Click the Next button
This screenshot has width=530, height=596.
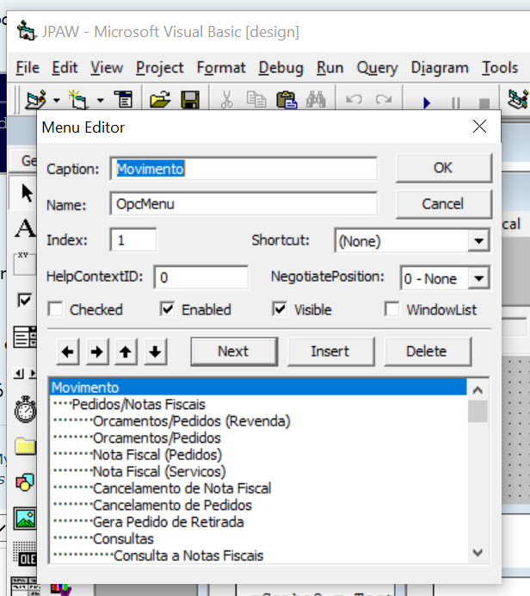pos(234,351)
